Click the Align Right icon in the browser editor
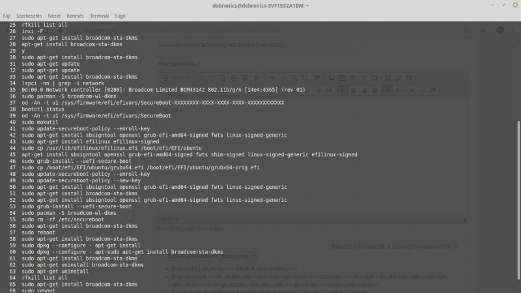 pyautogui.click(x=364, y=91)
